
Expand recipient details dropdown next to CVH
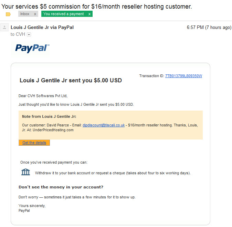[29, 35]
